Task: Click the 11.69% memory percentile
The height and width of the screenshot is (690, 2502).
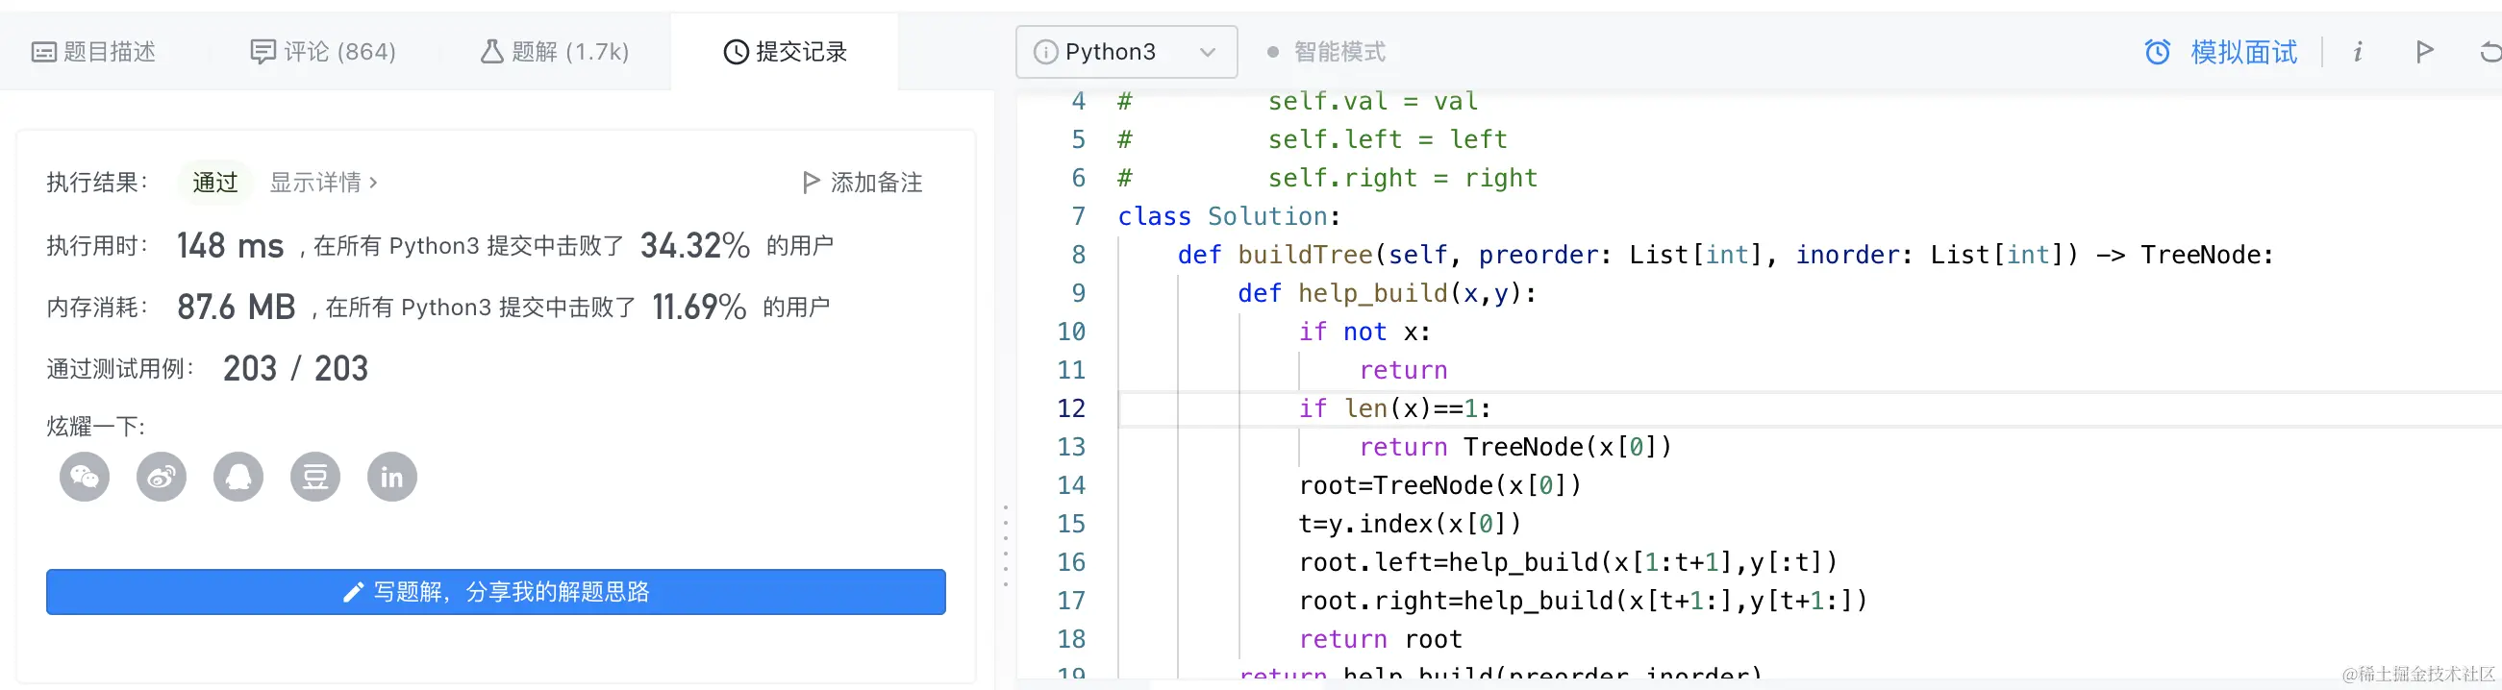Action: tap(698, 307)
